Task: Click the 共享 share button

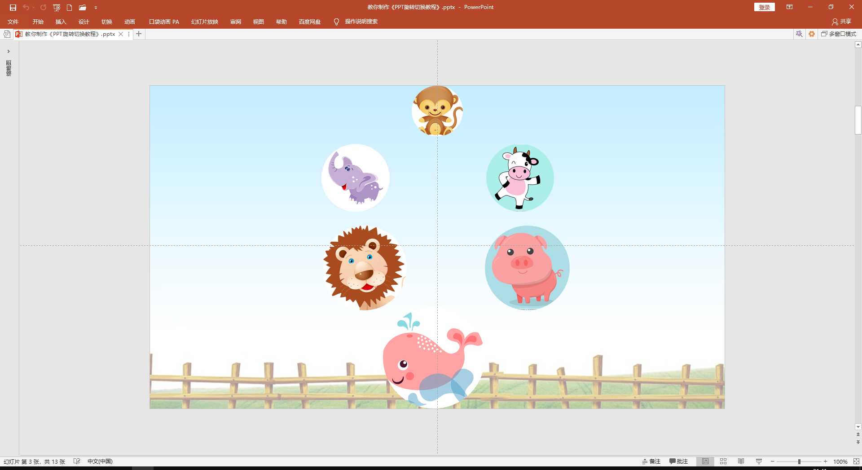Action: (841, 22)
